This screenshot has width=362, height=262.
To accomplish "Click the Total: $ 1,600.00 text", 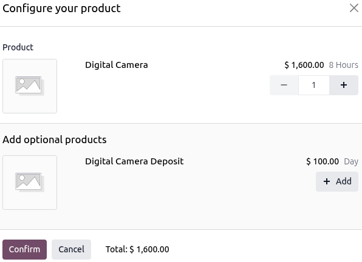I will [137, 249].
